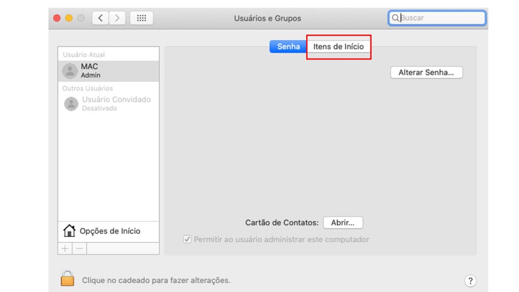Open the Cartão de Contatos with Abrir
Image resolution: width=519 pixels, height=292 pixels.
pyautogui.click(x=343, y=223)
